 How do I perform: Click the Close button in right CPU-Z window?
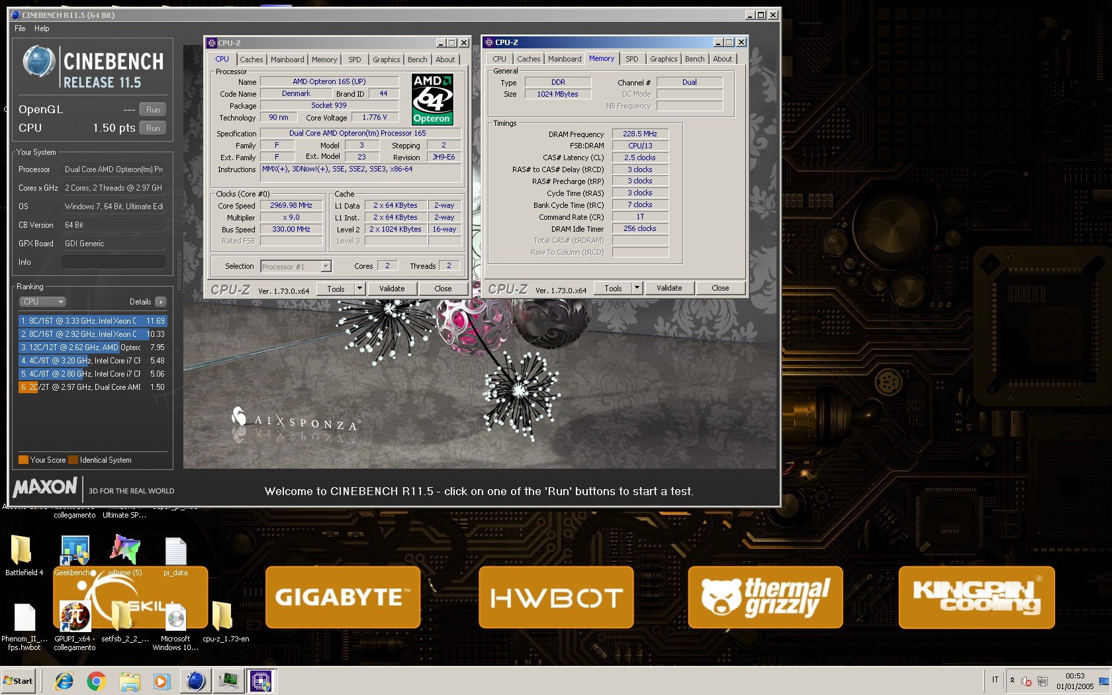(x=720, y=288)
